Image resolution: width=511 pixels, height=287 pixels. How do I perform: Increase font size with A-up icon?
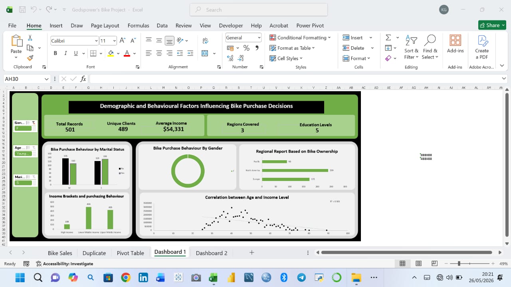[123, 41]
